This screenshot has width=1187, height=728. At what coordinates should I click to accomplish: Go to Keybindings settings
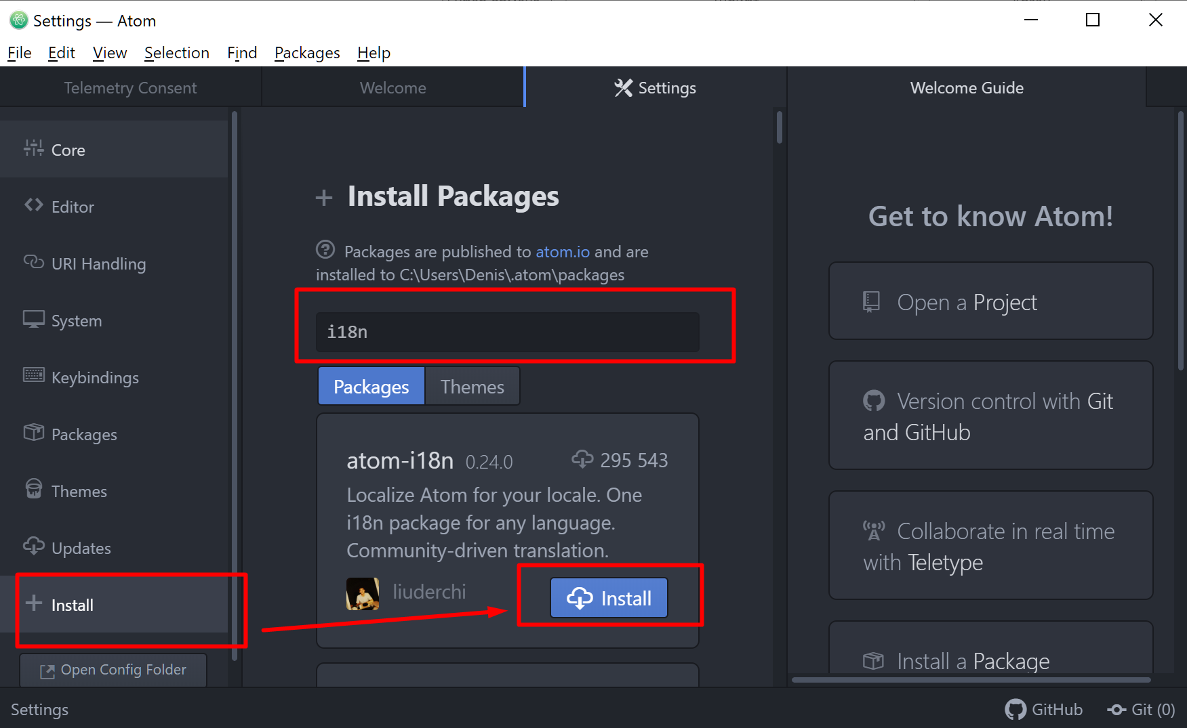pyautogui.click(x=114, y=377)
